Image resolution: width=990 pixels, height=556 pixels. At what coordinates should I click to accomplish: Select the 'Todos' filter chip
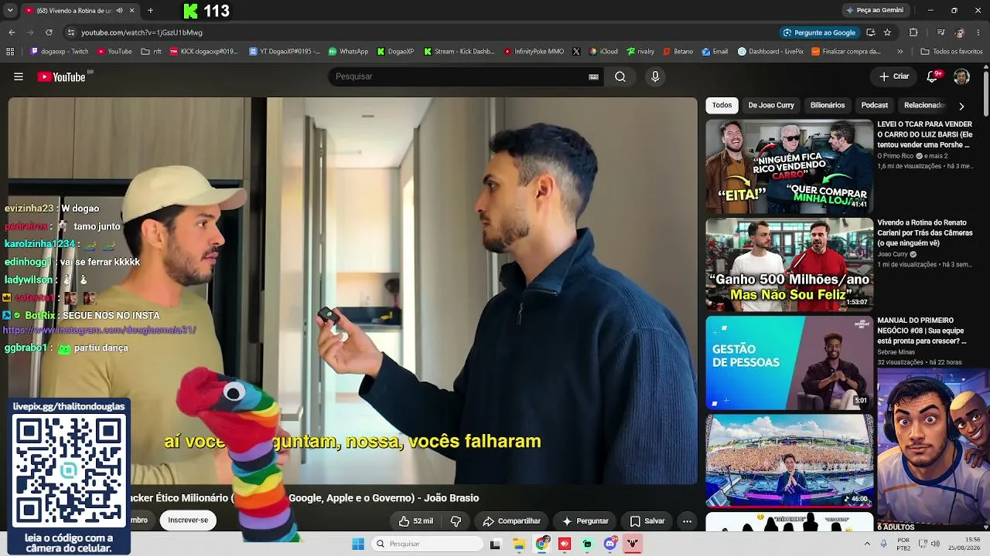[x=722, y=105]
